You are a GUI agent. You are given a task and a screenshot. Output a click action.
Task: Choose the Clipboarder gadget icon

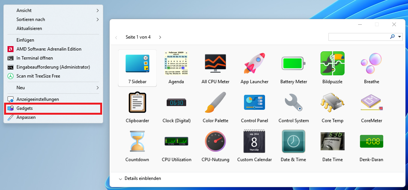(x=137, y=102)
